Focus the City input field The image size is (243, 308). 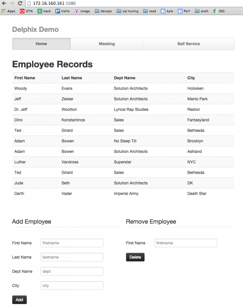tap(72, 285)
